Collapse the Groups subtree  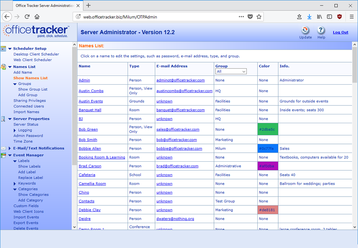coord(15,84)
